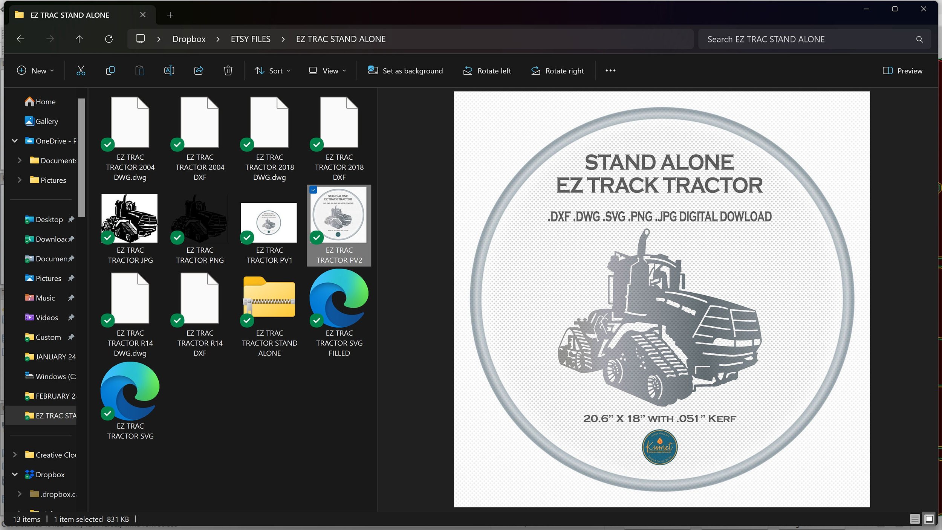Click Rotate left button

[487, 70]
